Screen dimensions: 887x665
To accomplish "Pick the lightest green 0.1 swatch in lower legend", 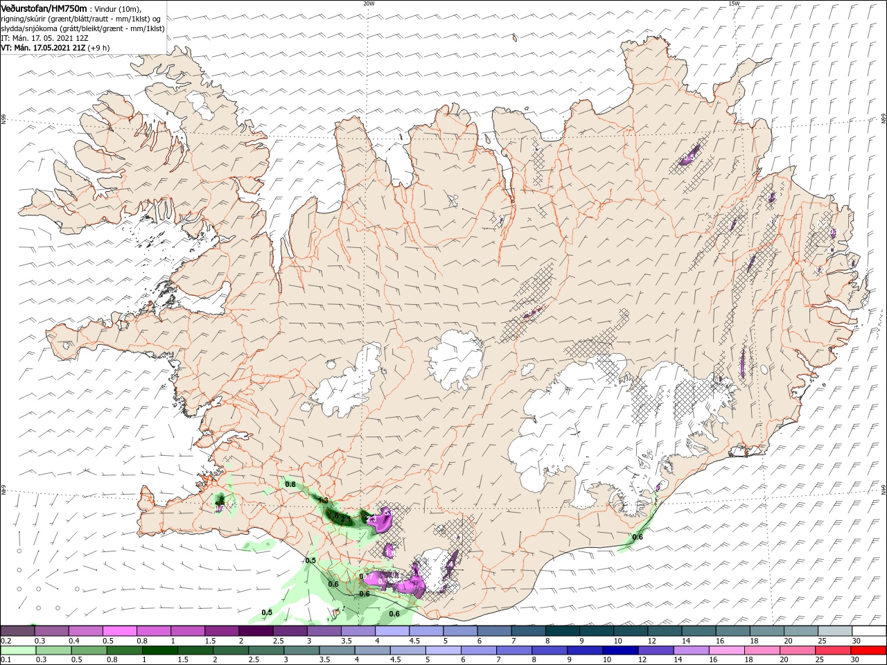I will click(19, 650).
